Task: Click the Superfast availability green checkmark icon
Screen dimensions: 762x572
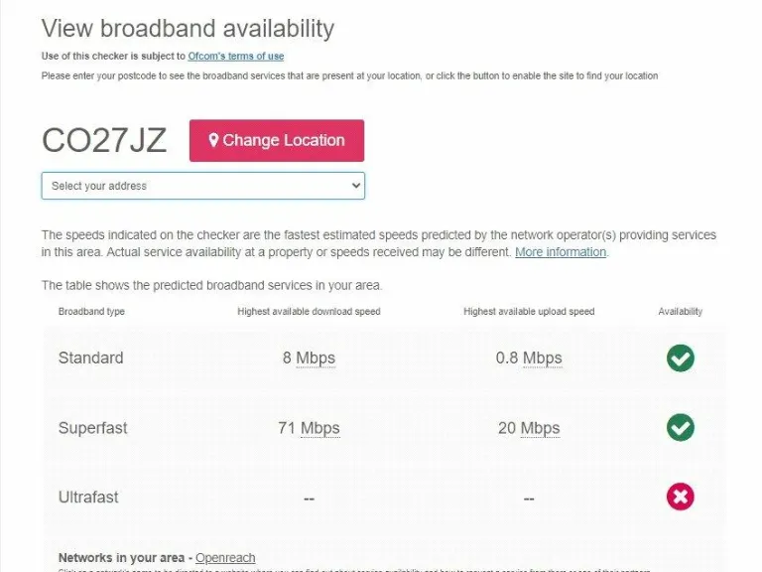Action: tap(680, 428)
